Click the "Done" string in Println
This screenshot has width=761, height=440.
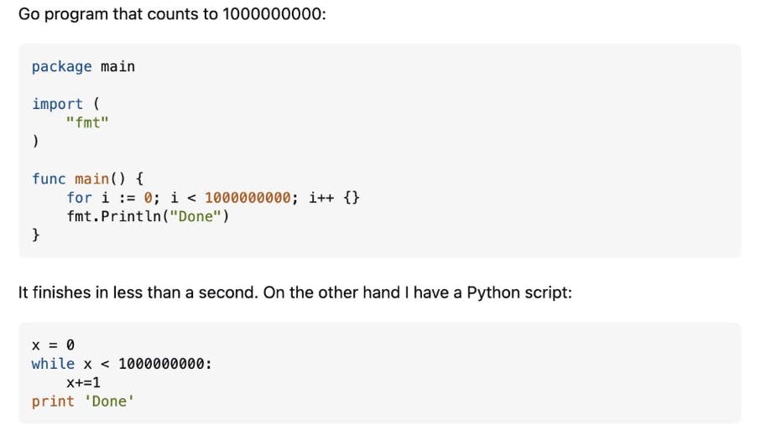[x=195, y=216]
